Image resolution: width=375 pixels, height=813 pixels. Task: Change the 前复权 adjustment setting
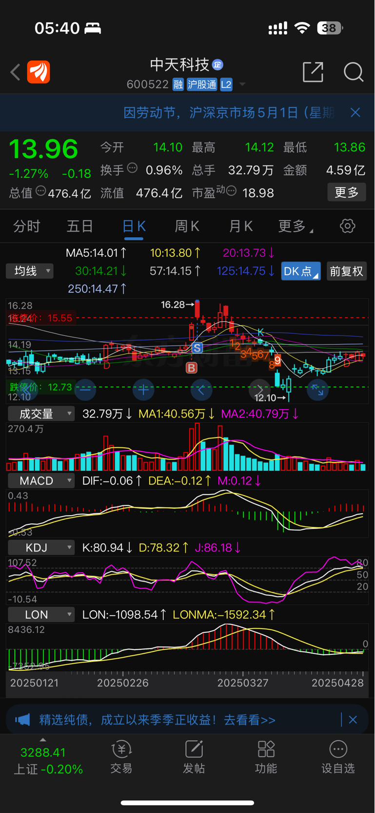(x=347, y=271)
